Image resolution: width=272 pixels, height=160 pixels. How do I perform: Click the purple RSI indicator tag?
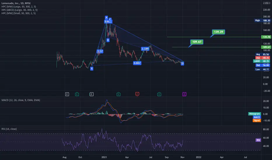pos(258,140)
